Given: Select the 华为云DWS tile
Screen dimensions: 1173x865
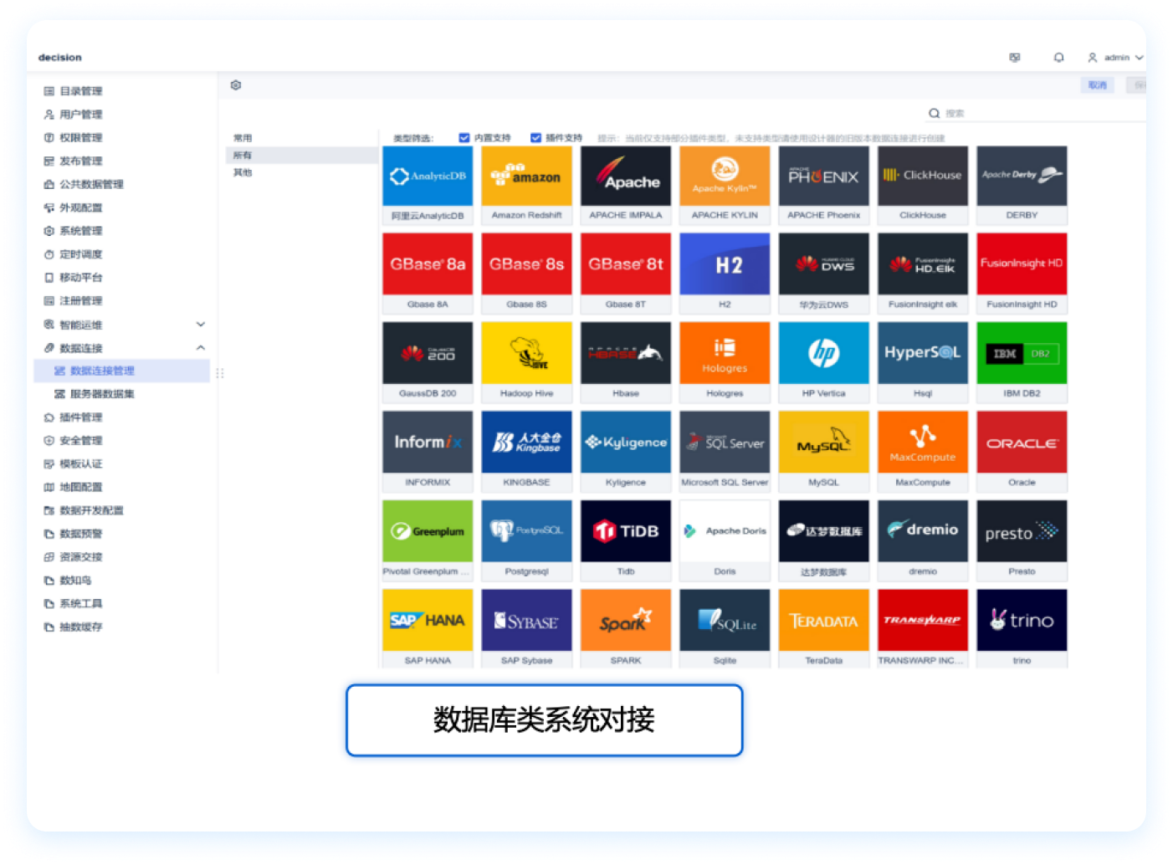Looking at the screenshot, I should 823,274.
